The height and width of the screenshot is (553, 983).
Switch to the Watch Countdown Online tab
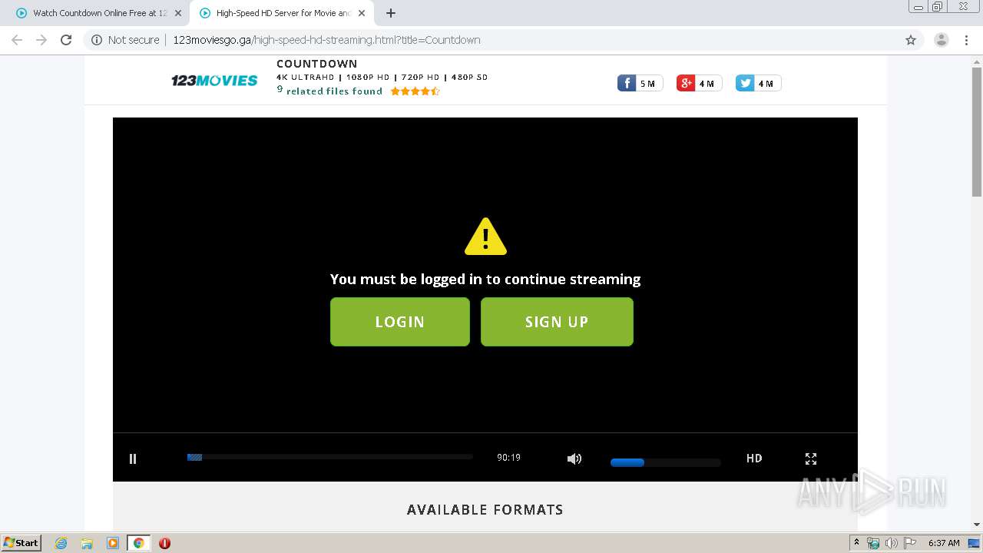pyautogui.click(x=93, y=13)
